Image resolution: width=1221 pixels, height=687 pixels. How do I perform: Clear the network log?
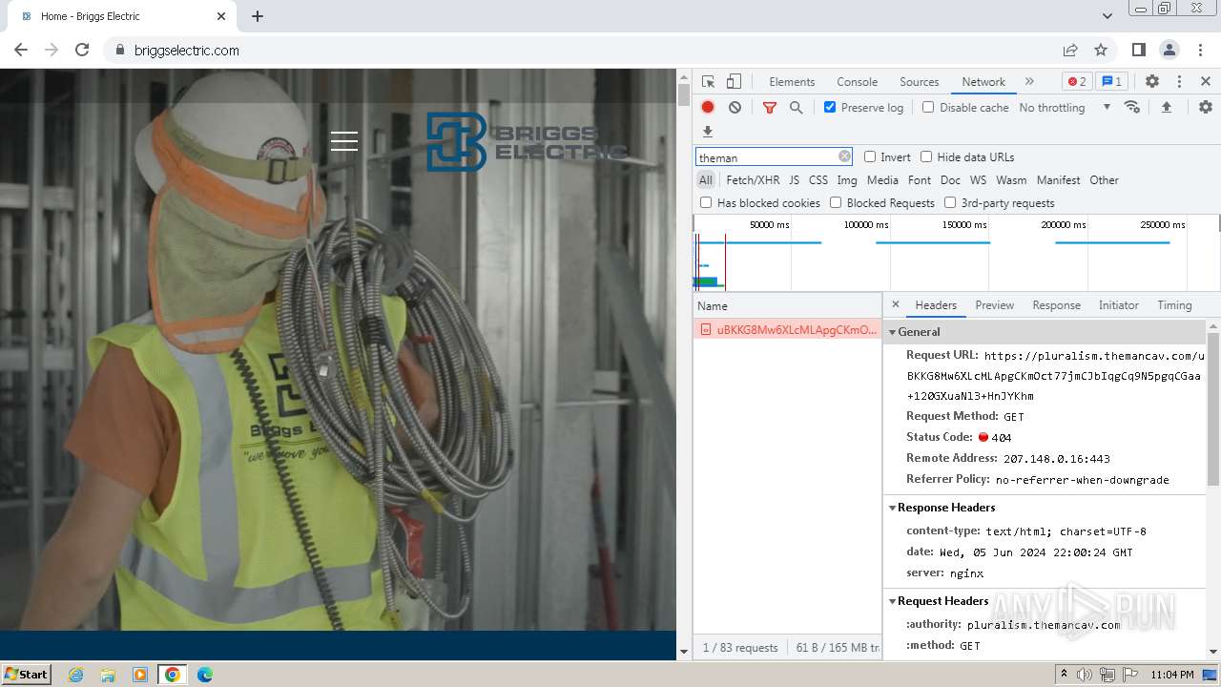click(735, 107)
